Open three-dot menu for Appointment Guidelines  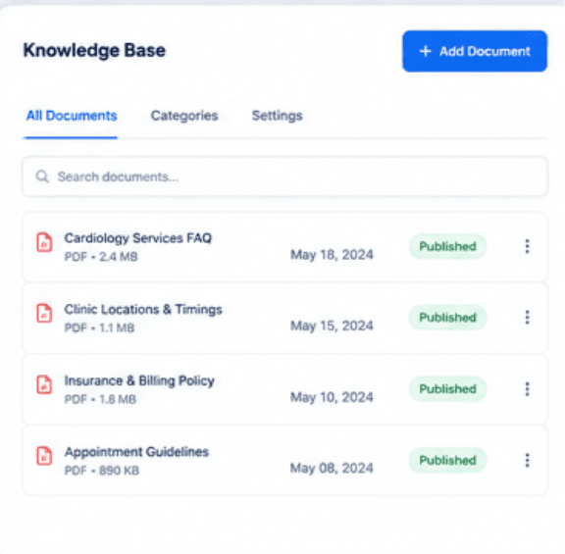pos(527,460)
